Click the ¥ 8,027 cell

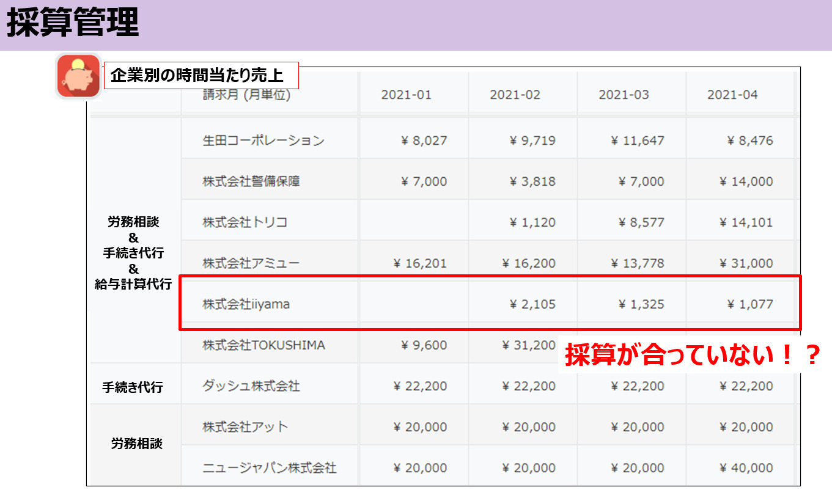pyautogui.click(x=424, y=141)
